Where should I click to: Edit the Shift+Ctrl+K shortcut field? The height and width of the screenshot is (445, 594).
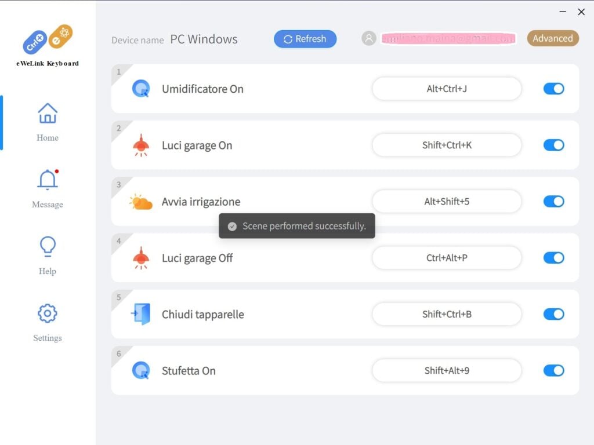(x=447, y=145)
